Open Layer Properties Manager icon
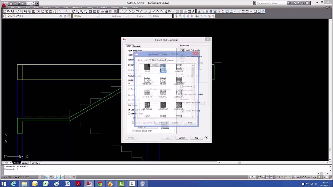 [x=5, y=16]
